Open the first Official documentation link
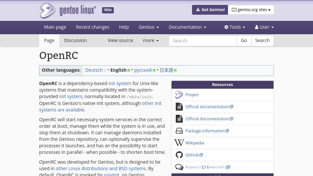 click(x=209, y=107)
